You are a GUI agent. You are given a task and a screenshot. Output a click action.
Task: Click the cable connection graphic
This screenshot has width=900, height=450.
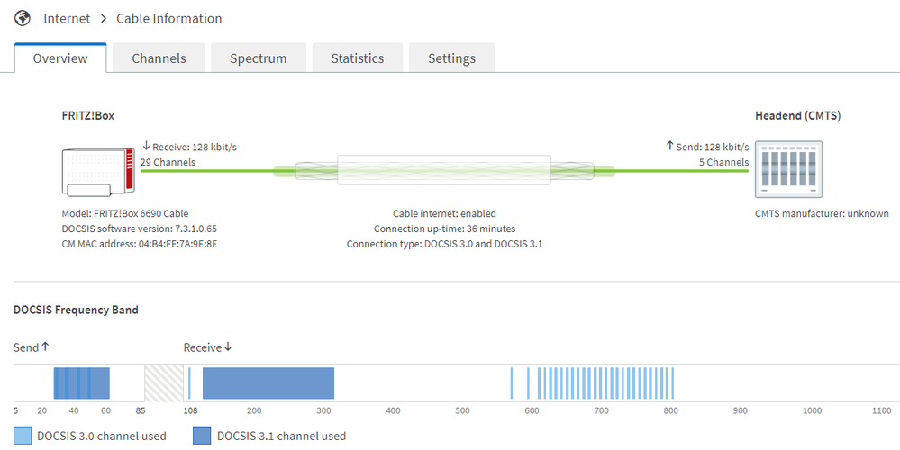tap(442, 169)
